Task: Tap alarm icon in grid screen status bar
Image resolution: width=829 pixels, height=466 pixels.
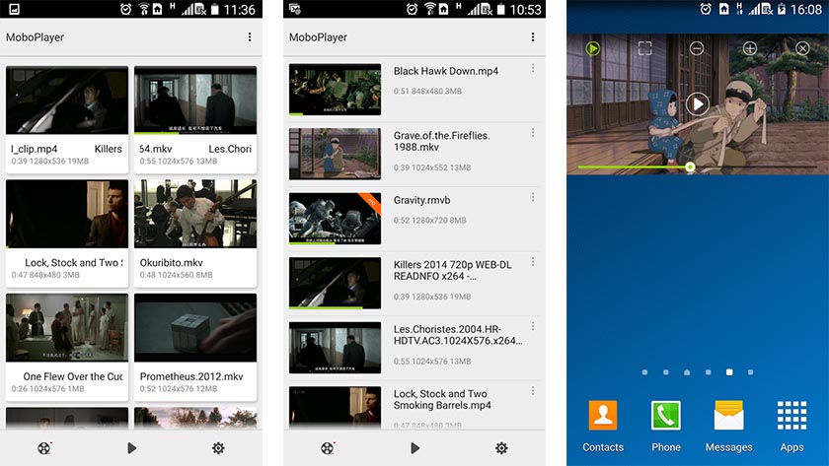Action: [126, 9]
